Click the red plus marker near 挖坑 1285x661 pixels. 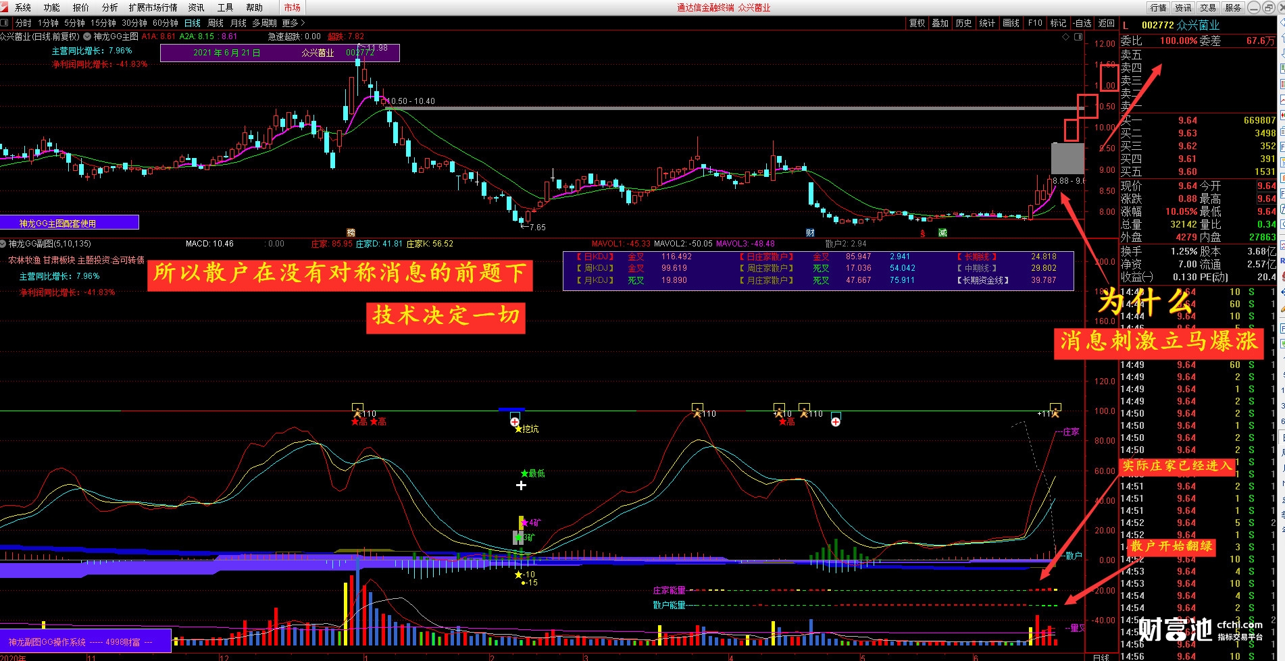tap(515, 422)
